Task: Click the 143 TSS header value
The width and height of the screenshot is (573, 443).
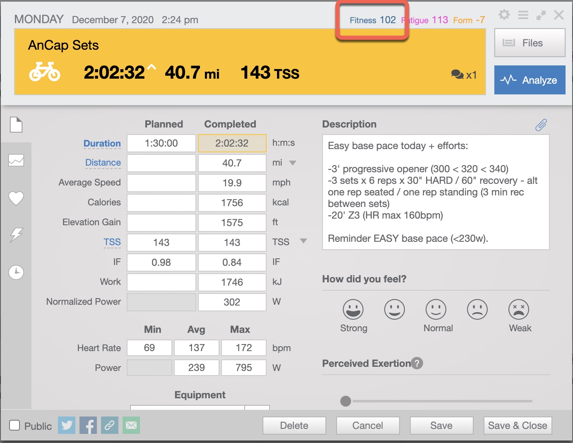Action: 270,73
